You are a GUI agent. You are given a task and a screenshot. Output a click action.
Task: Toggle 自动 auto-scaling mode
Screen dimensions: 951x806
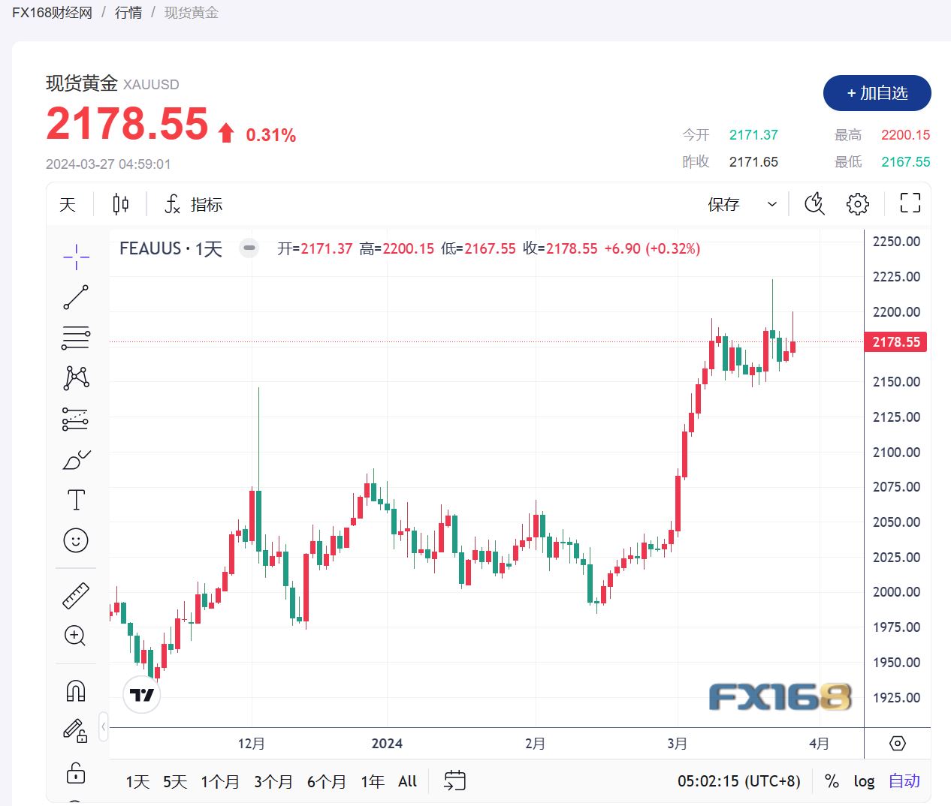[904, 780]
